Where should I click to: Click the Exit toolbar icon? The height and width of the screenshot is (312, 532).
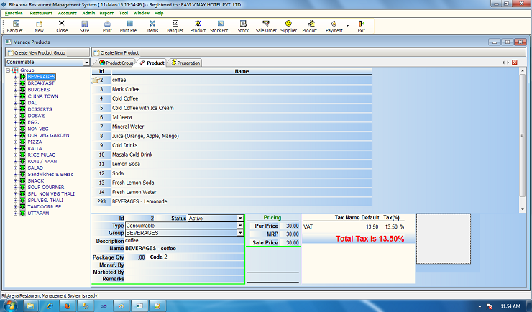tap(361, 27)
